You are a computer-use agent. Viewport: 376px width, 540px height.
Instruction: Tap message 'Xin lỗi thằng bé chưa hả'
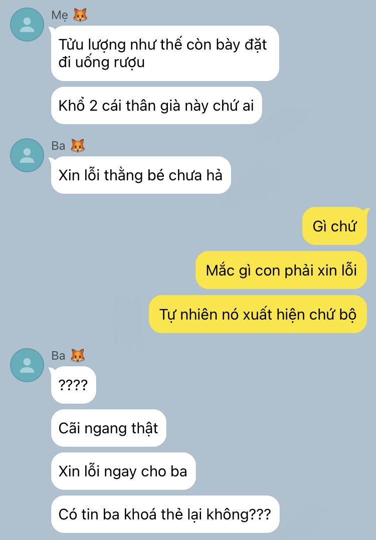tap(141, 175)
